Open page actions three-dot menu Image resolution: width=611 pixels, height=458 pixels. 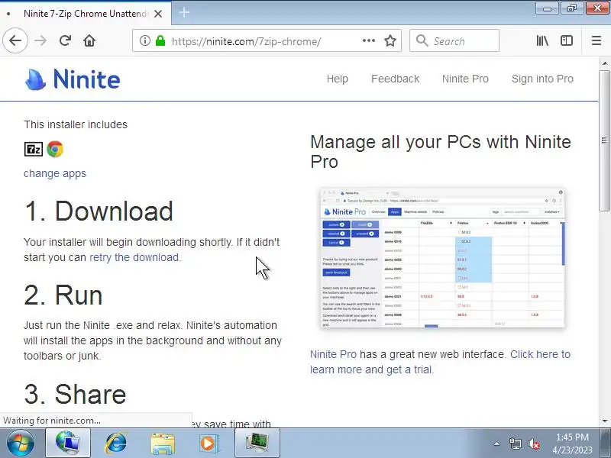point(369,40)
